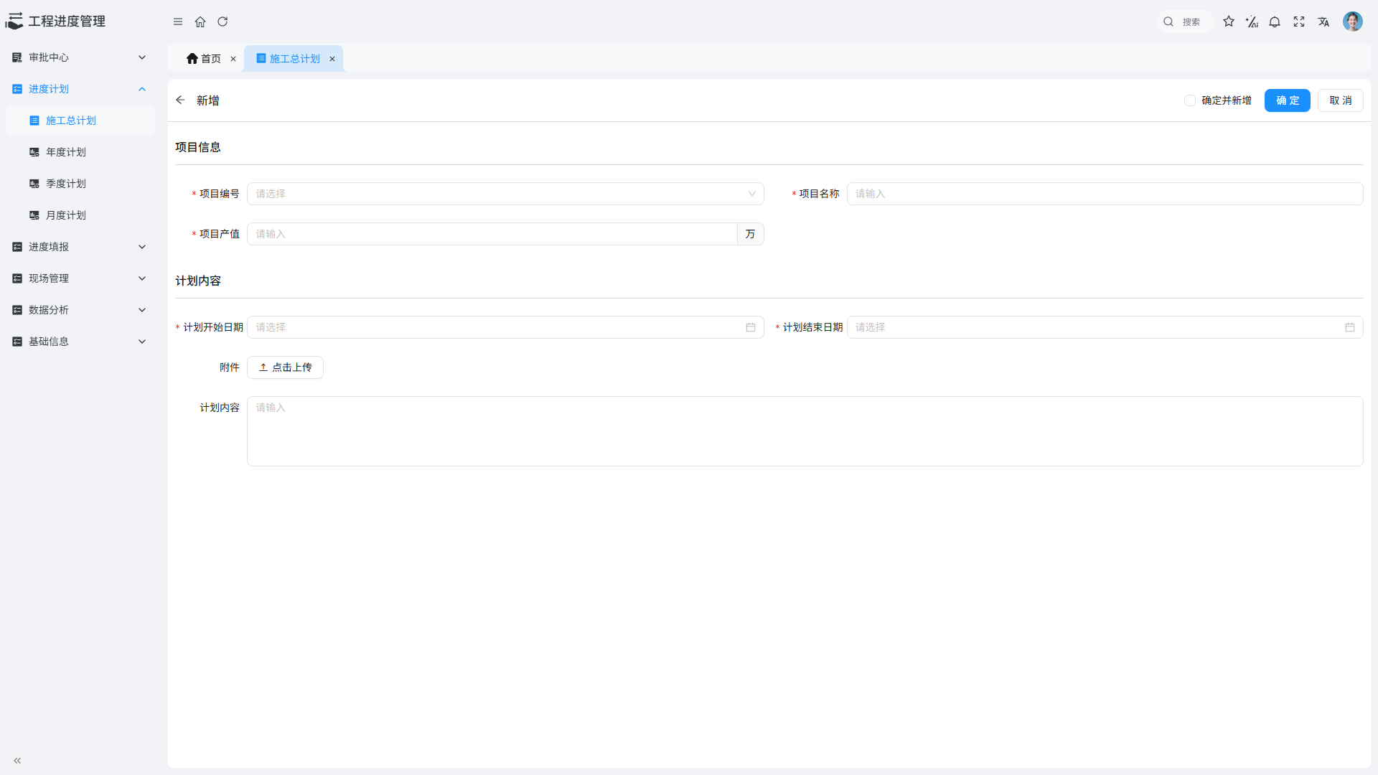The image size is (1378, 775).
Task: Close the 施工总计划 tab
Action: tap(332, 59)
